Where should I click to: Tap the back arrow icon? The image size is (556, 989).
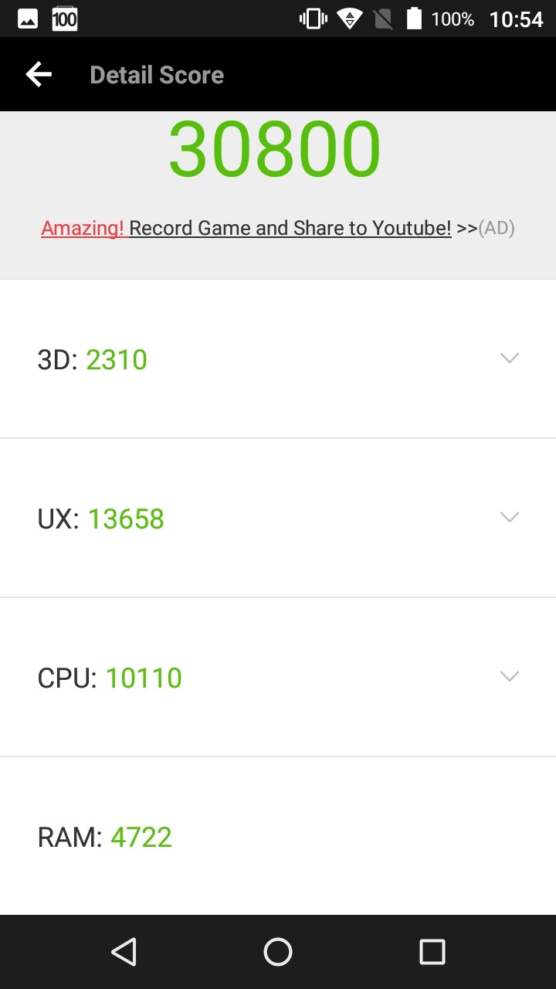pyautogui.click(x=39, y=74)
